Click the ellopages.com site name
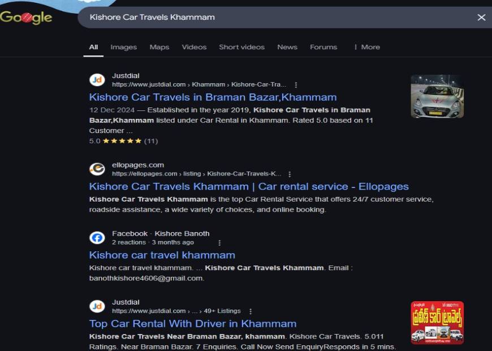 [x=138, y=165]
